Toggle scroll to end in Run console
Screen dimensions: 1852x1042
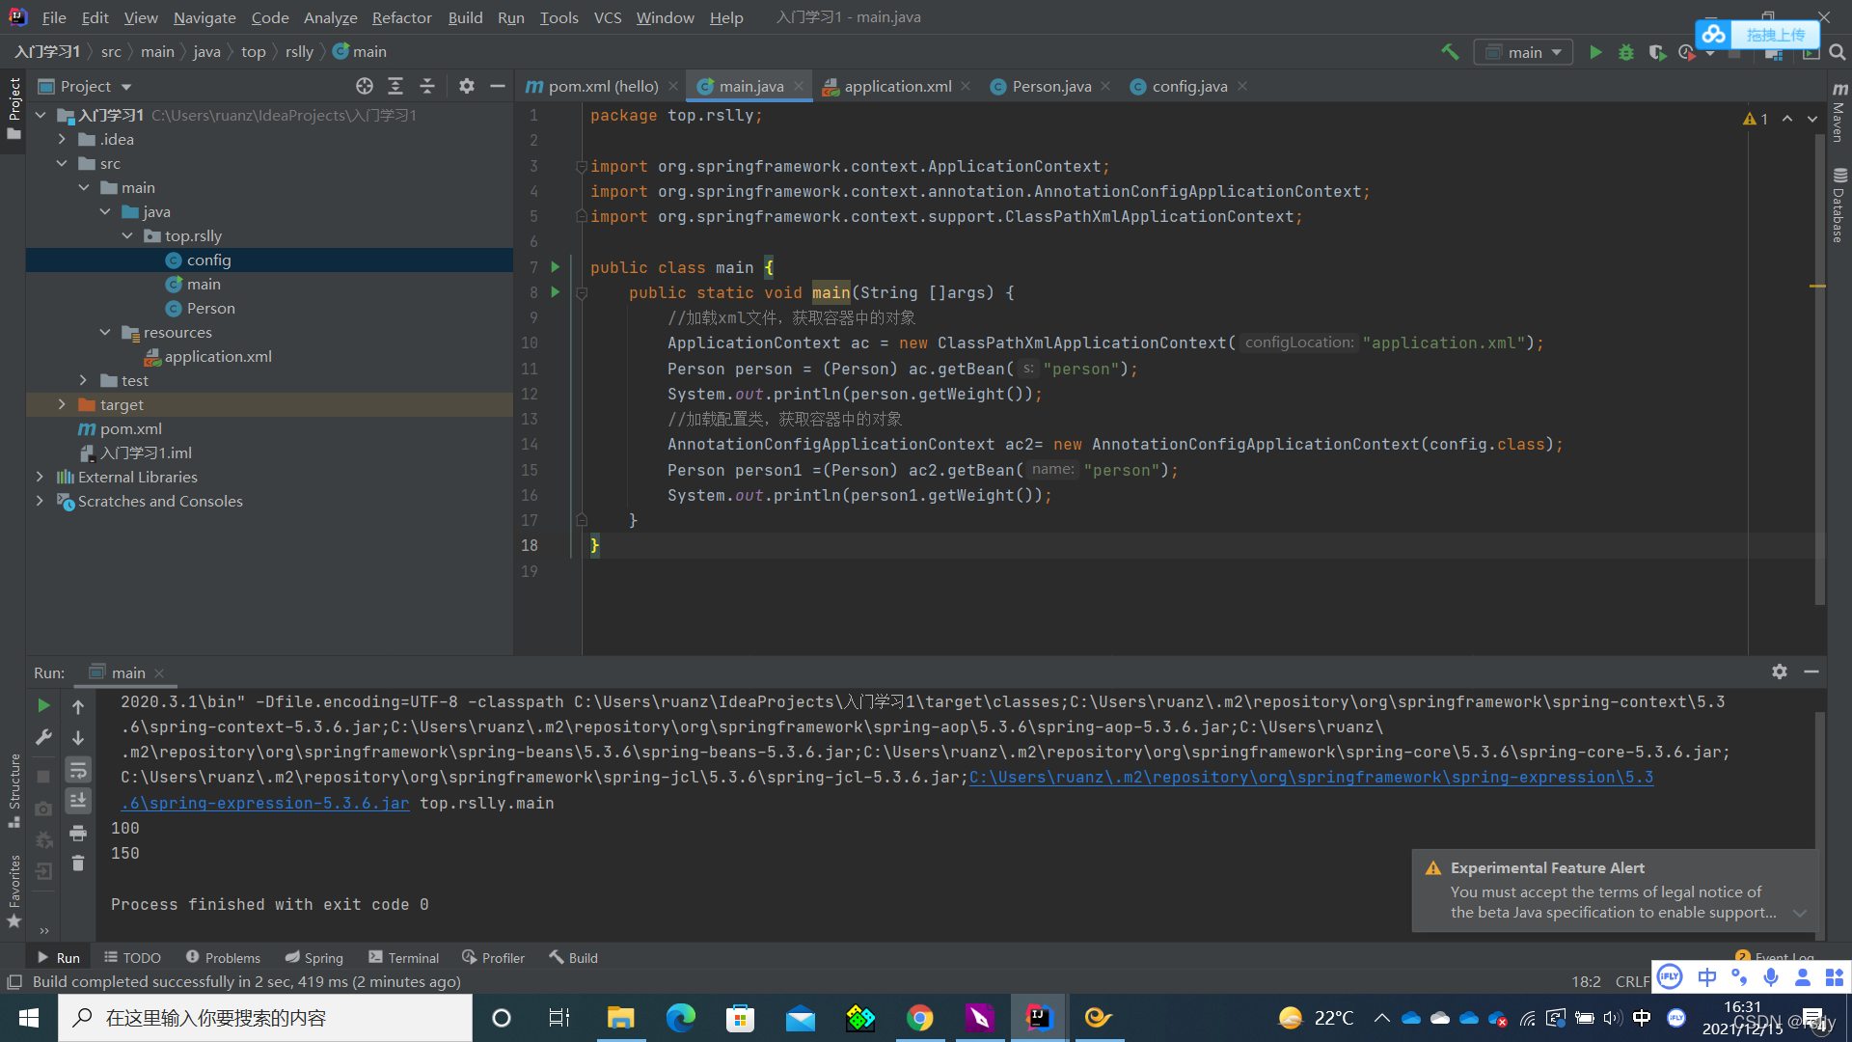78,800
